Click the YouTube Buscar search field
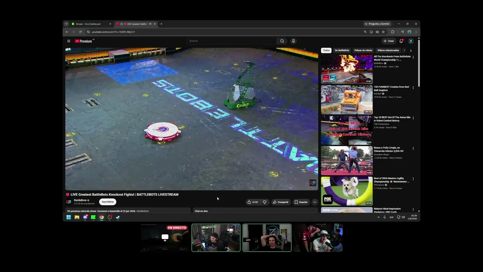 (x=232, y=41)
